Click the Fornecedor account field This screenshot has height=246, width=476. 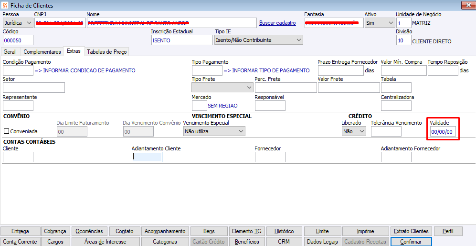(270, 157)
